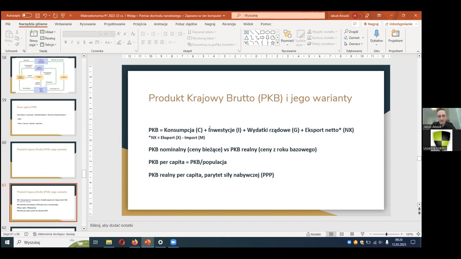Open Firefox from the taskbar

point(135,242)
